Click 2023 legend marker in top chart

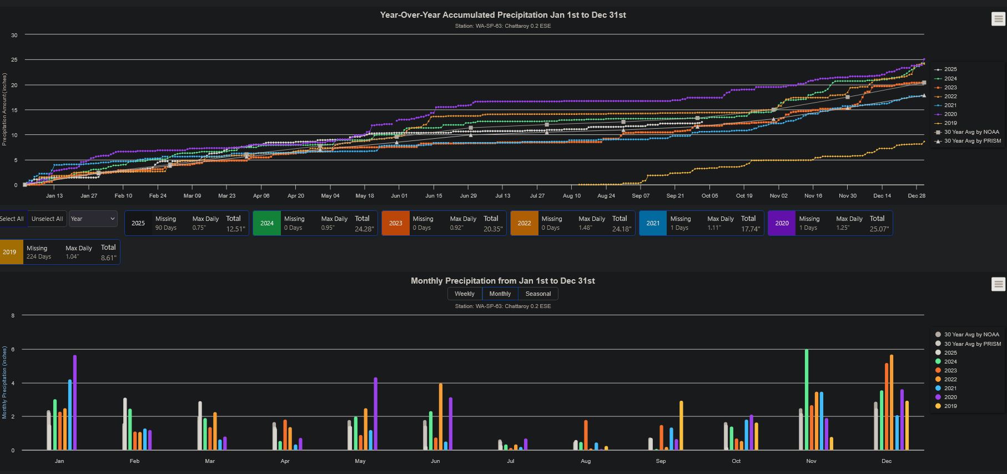point(938,88)
